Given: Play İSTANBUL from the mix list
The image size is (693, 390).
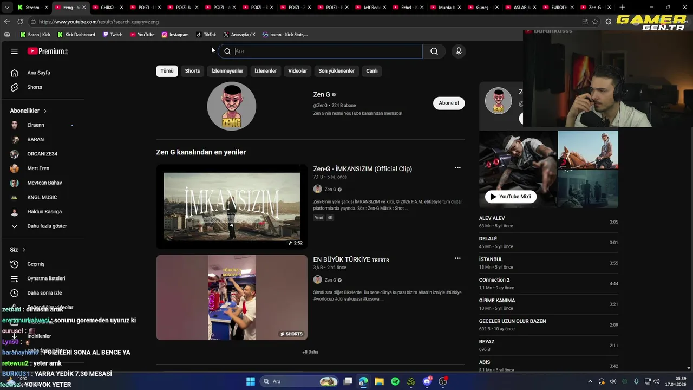Looking at the screenshot, I should tap(548, 263).
